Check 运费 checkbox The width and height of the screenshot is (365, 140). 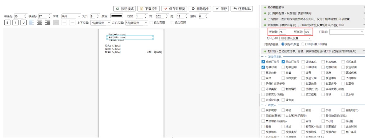tap(303, 73)
